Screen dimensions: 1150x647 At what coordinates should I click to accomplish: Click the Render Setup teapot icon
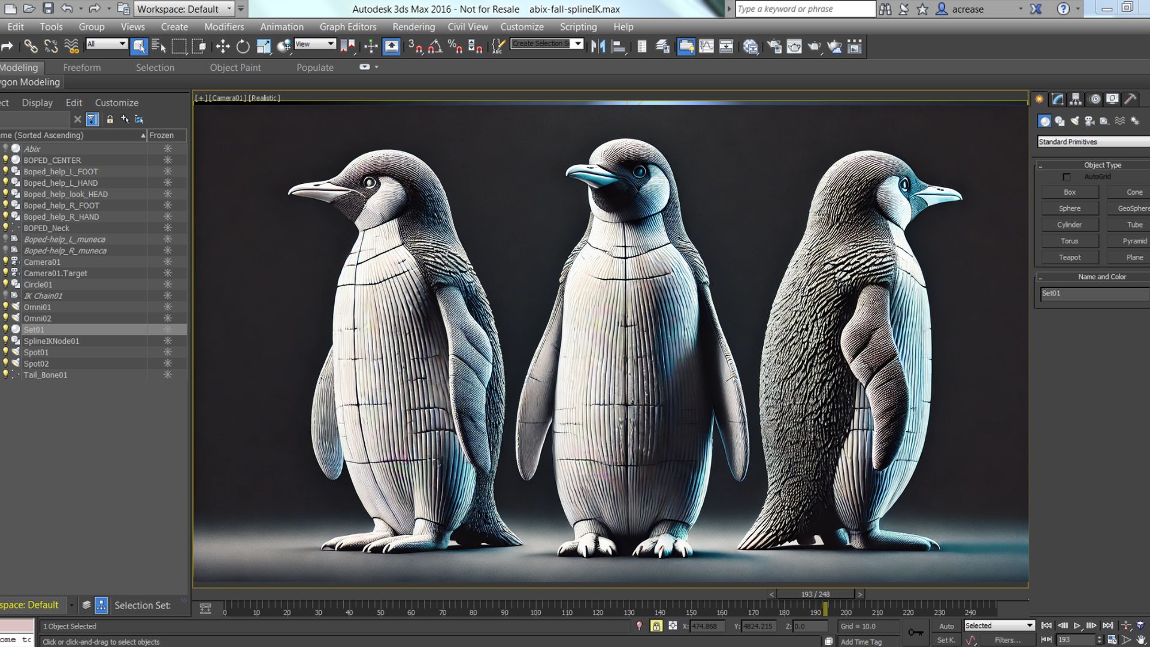click(774, 47)
